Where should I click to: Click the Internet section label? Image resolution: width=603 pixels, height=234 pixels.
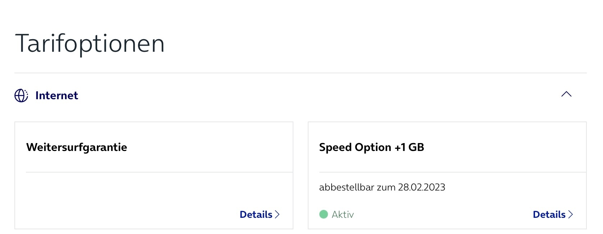57,96
